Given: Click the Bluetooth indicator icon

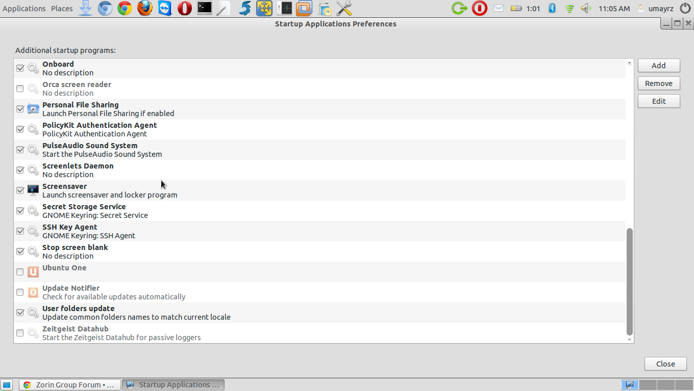Looking at the screenshot, I should point(552,8).
